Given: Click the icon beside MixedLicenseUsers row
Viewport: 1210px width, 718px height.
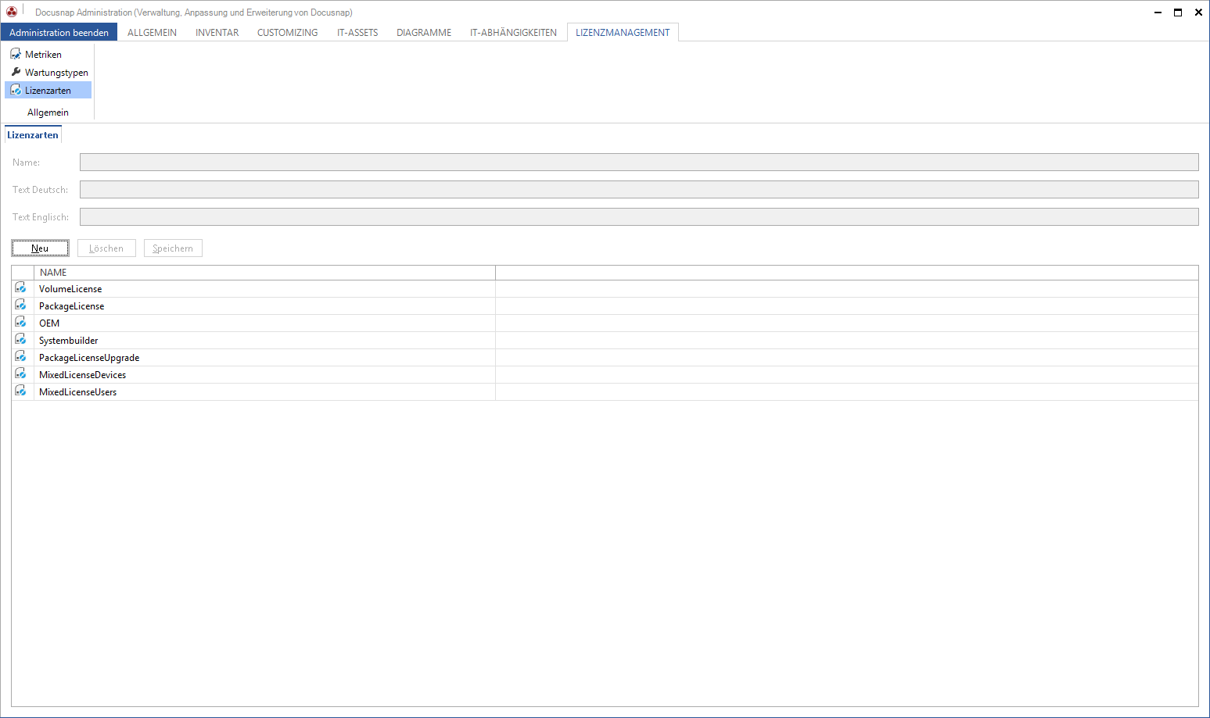Looking at the screenshot, I should 21,391.
